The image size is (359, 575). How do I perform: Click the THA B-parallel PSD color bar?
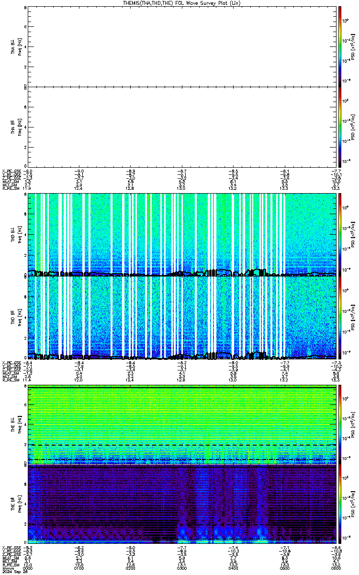point(340,126)
